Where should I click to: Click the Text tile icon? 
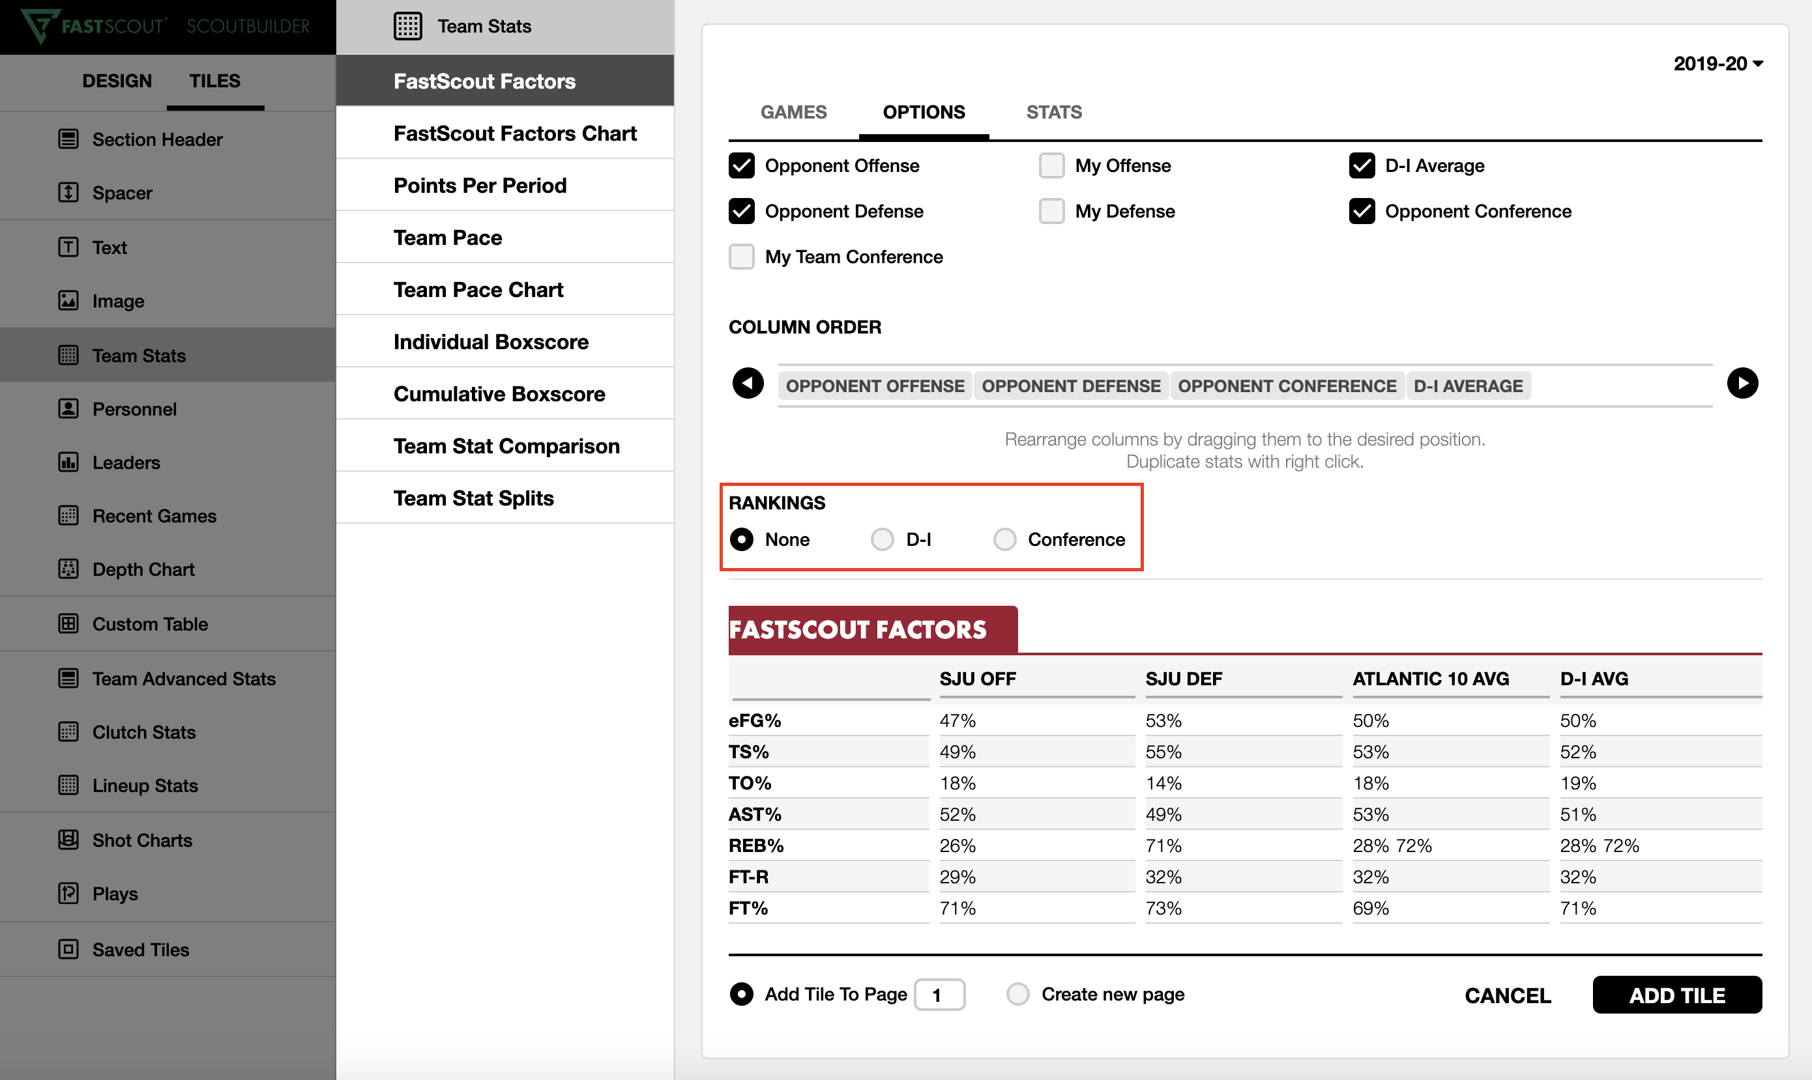[x=68, y=248]
